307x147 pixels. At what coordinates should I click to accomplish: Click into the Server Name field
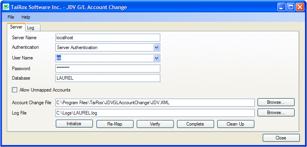[x=108, y=38]
